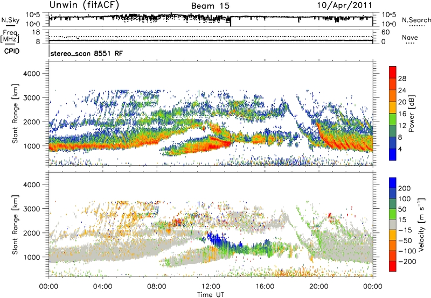Click the "4000" tick on the velocity panel
The width and height of the screenshot is (431, 298).
[32, 185]
